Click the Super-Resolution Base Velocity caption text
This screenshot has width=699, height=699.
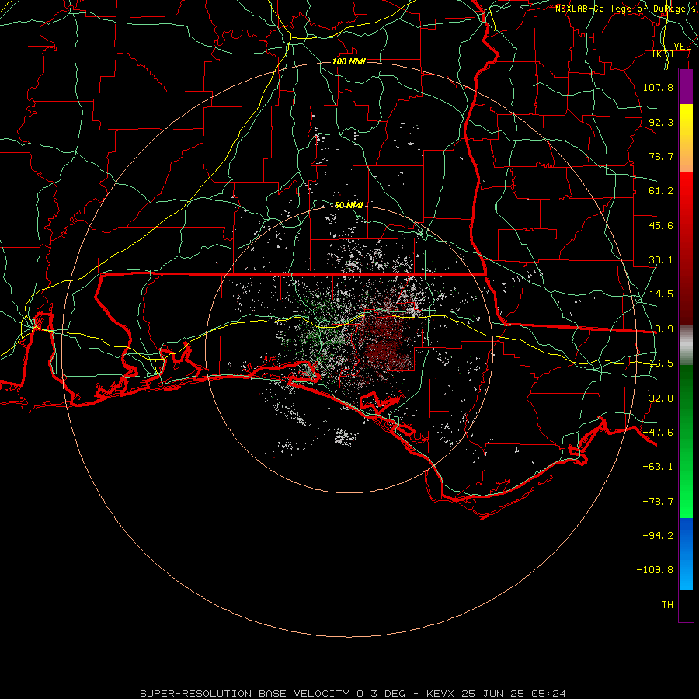coord(353,694)
